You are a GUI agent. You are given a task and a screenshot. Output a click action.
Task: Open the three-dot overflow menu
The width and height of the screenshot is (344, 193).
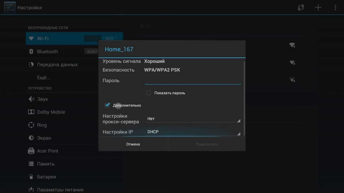(x=335, y=8)
